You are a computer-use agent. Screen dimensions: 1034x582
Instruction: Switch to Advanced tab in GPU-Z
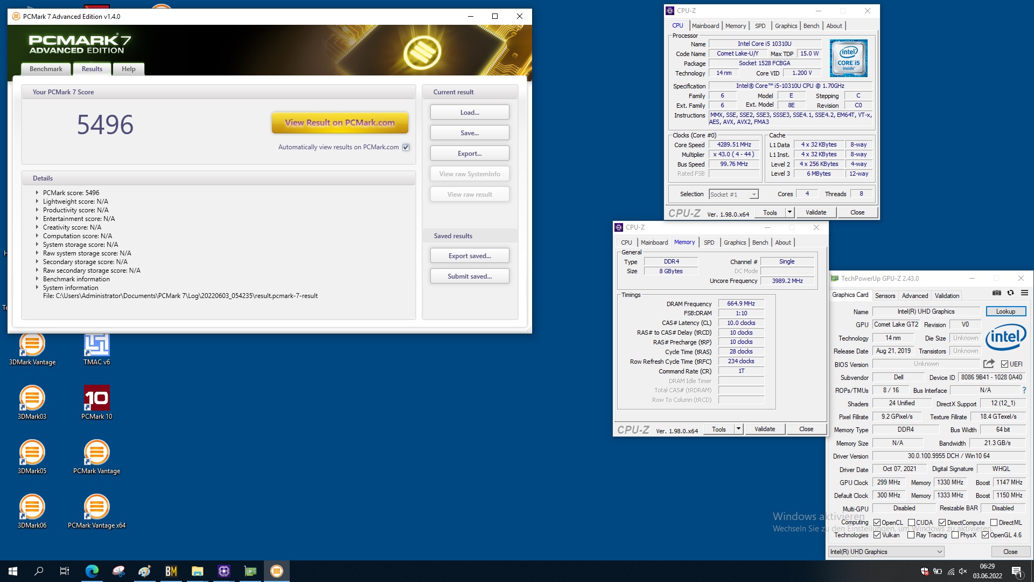tap(915, 296)
